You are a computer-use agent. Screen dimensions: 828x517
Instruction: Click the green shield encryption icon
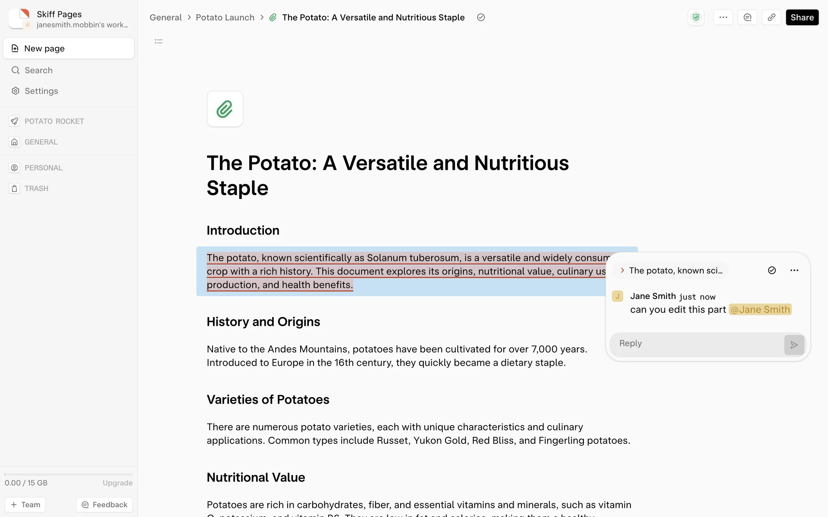point(696,17)
